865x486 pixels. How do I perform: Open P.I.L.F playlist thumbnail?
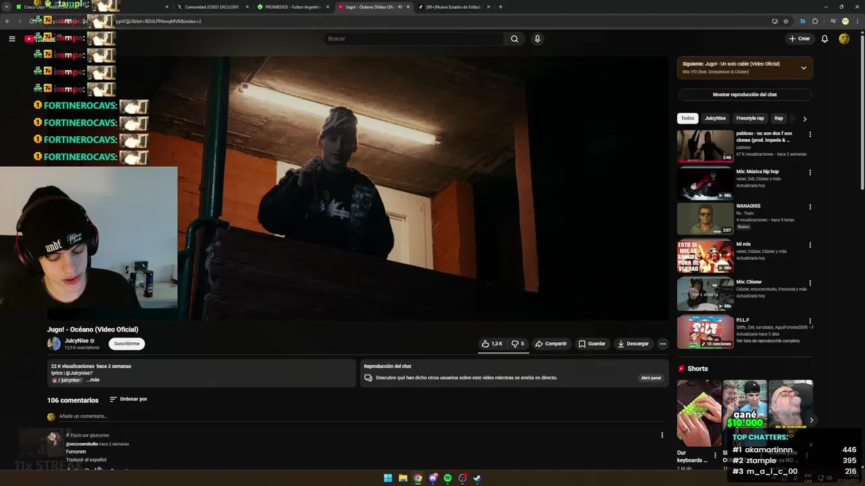(705, 332)
